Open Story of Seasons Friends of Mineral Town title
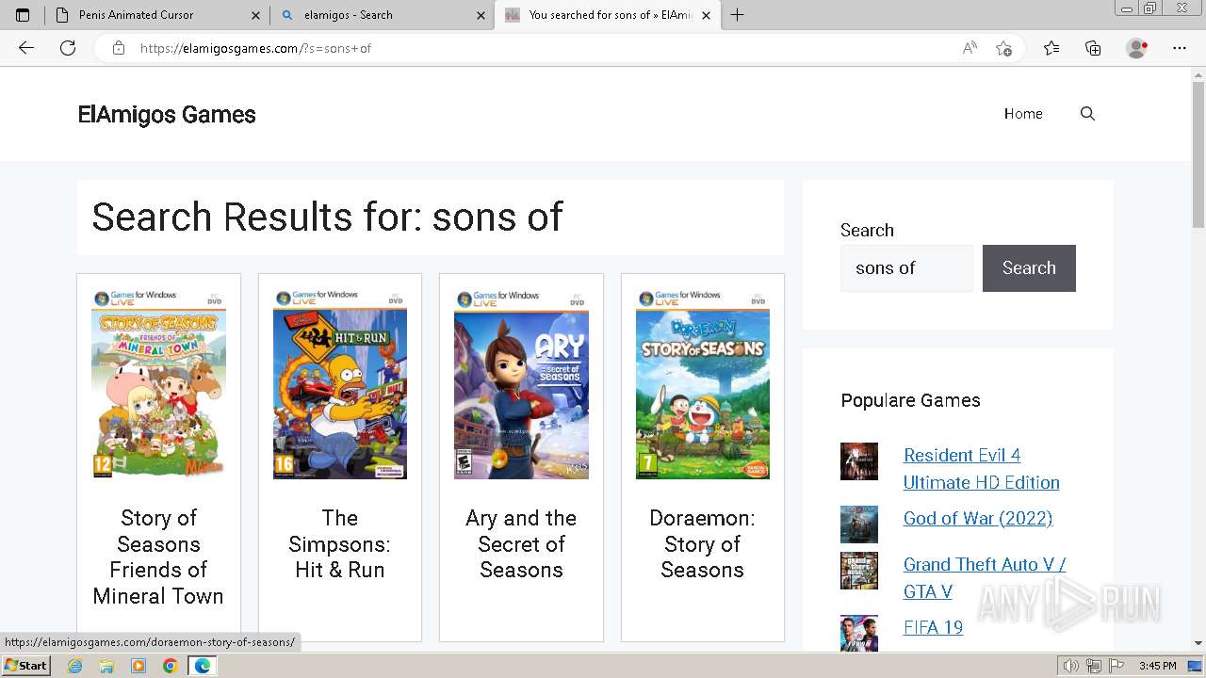 (158, 557)
